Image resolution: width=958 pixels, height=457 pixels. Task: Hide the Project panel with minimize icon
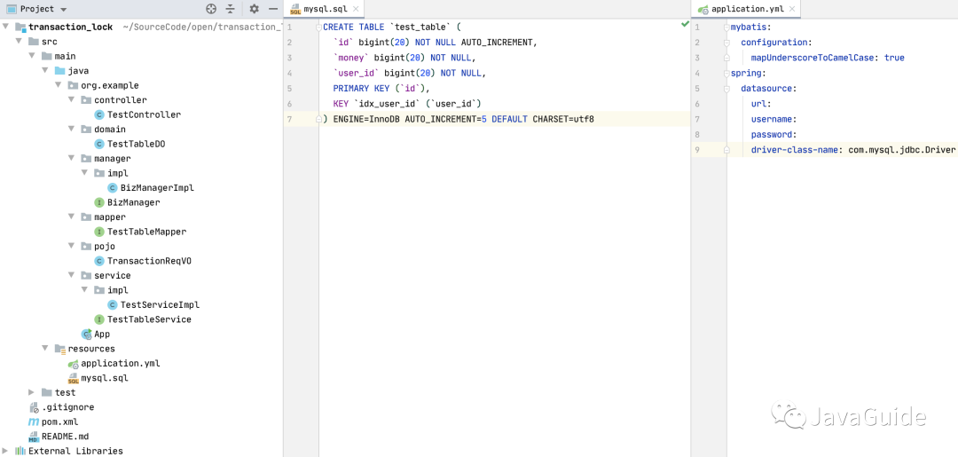(x=273, y=9)
